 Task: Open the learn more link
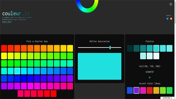pyautogui.click(x=7, y=21)
